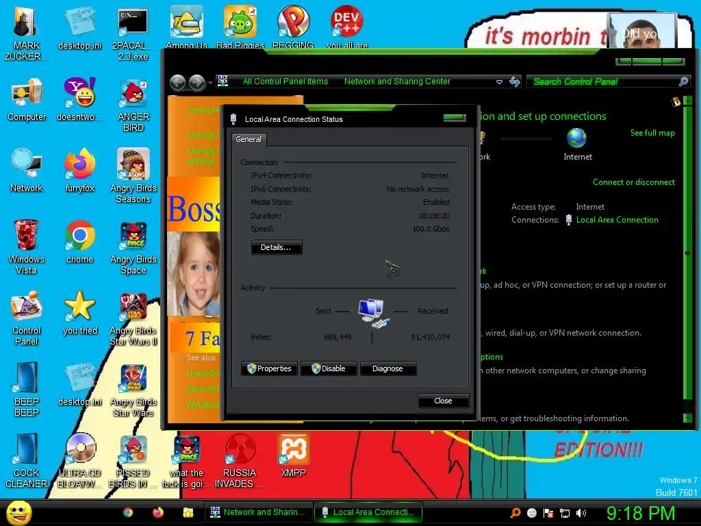Click the Action Center flag tray icon
Image resolution: width=701 pixels, height=526 pixels.
click(548, 513)
